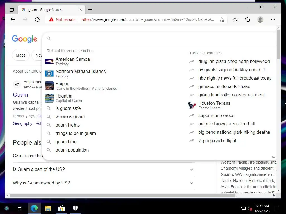Reload the page with Refresh icon
This screenshot has height=214, width=286.
(x=37, y=20)
